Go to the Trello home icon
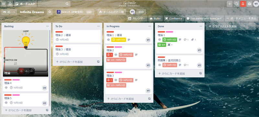 (x=10, y=4)
